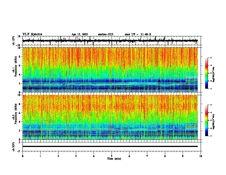The image size is (226, 175).
Task: Click the "5" tick of ch.3(V) axis
Action: click(20, 142)
